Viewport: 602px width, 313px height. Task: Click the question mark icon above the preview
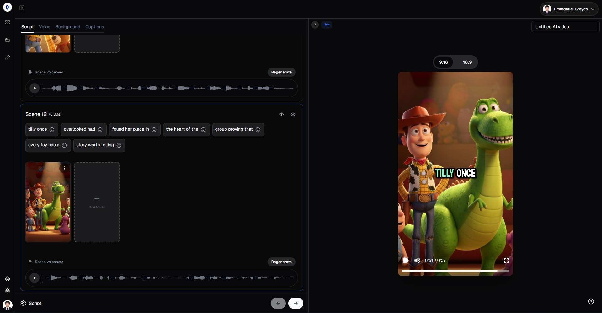point(315,25)
